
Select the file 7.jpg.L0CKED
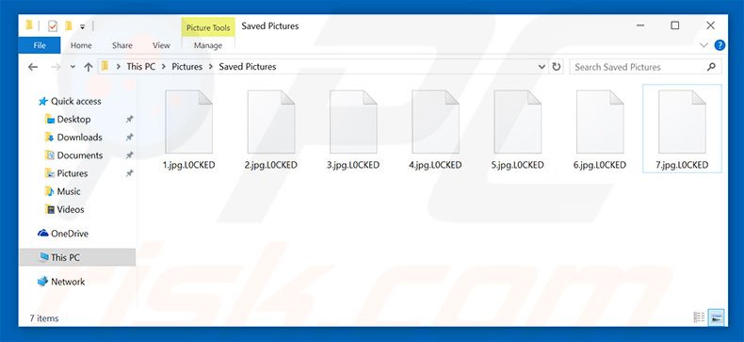(x=682, y=129)
